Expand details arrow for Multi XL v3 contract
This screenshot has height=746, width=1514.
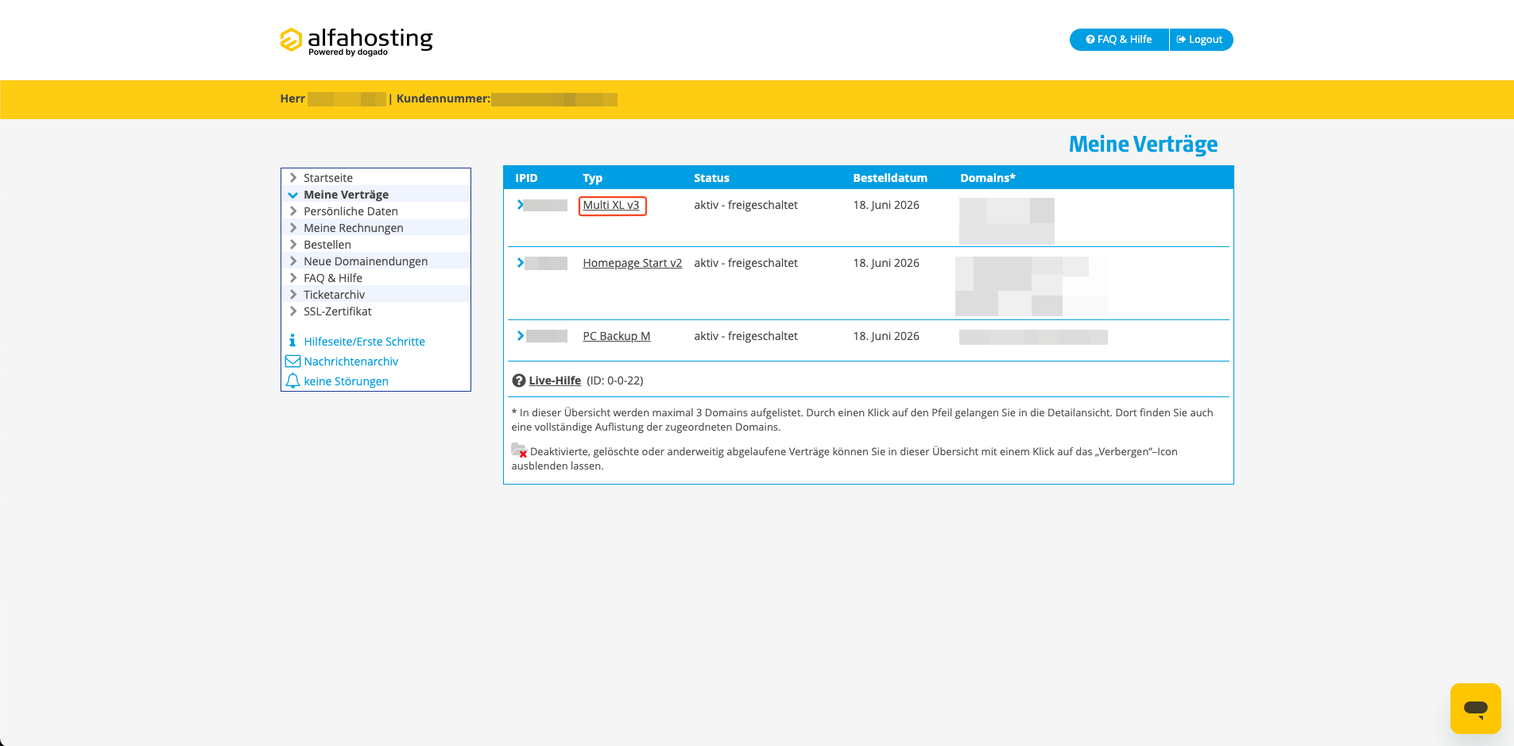521,205
